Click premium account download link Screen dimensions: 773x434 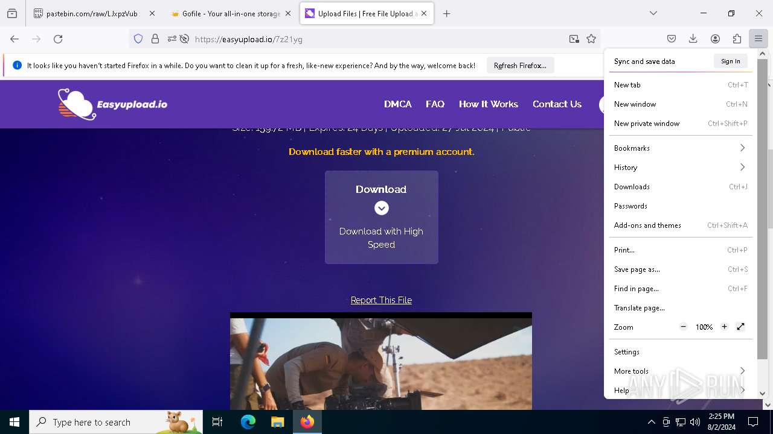tap(381, 151)
